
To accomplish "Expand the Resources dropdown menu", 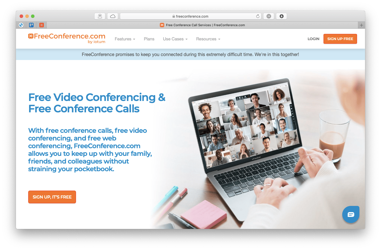I will pyautogui.click(x=208, y=39).
